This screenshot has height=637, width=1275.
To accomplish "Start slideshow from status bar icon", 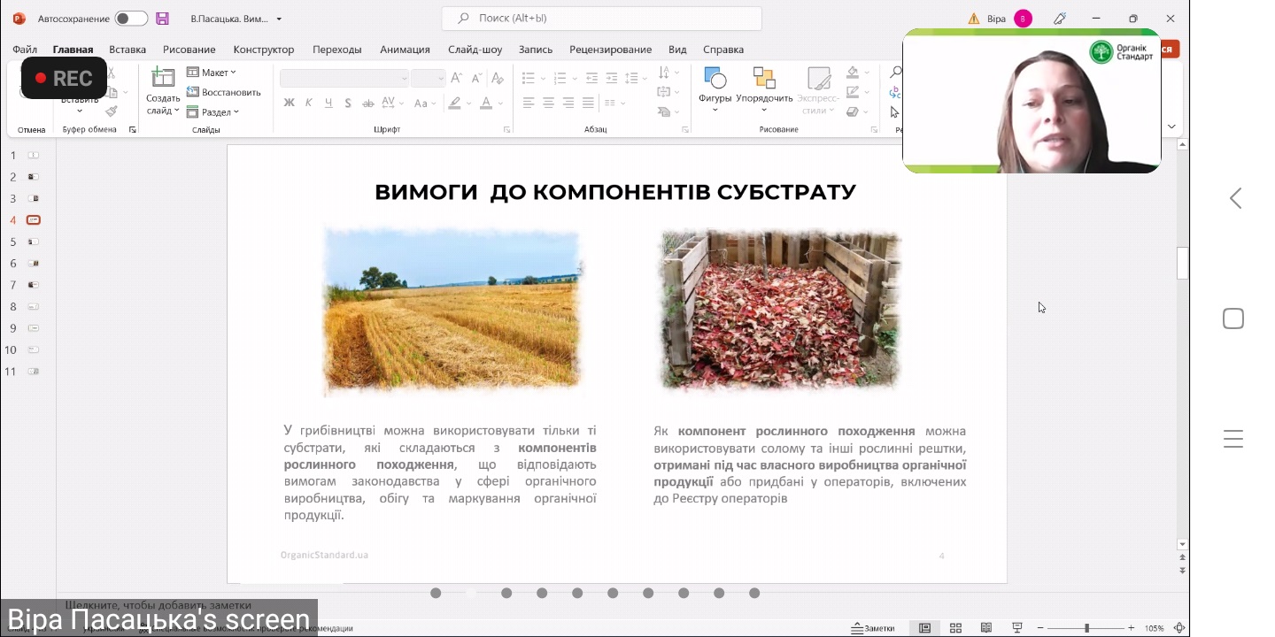I will click(x=1017, y=628).
